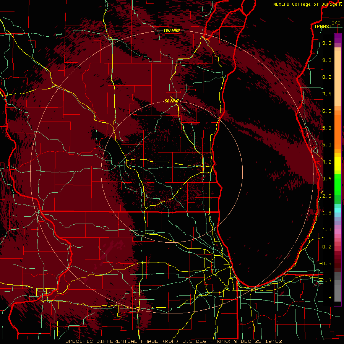Screen dimensions: 344x344
Task: Click the 100 NMI range ring label
Action: [172, 30]
